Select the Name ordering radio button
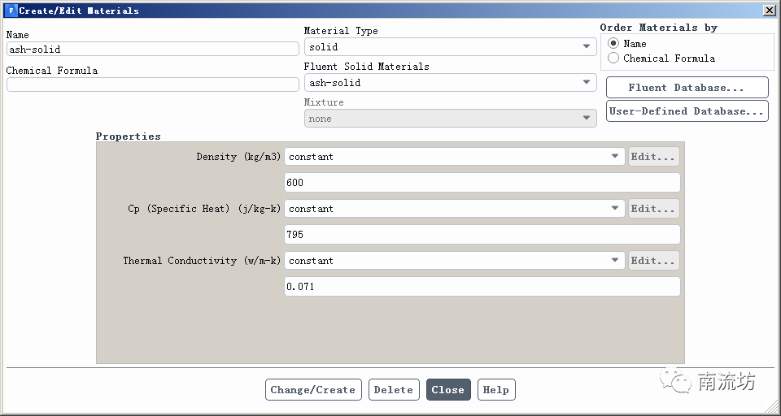 click(613, 44)
